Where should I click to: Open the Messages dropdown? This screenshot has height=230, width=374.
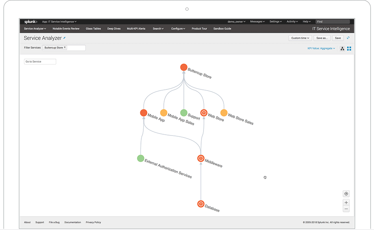[x=257, y=22]
